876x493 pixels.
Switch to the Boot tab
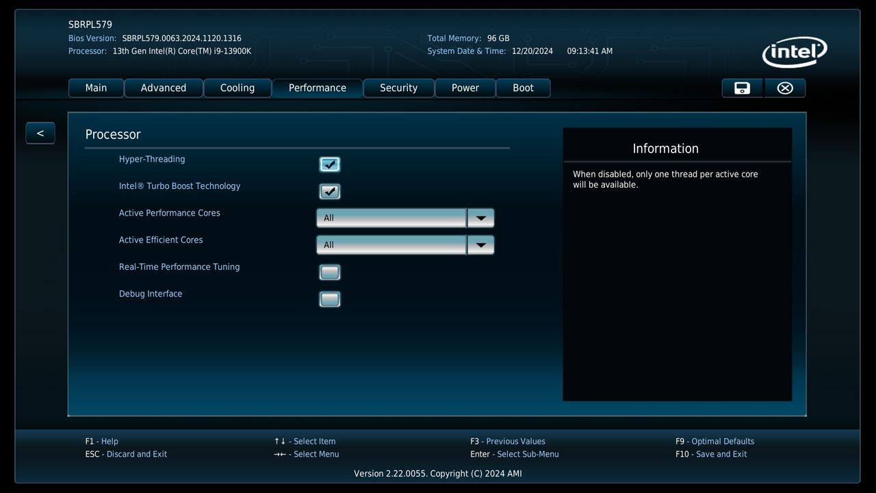click(523, 88)
